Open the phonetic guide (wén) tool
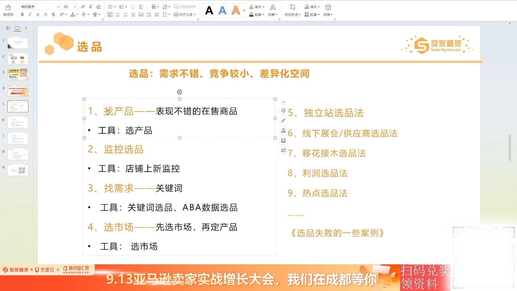The height and width of the screenshot is (291, 517). (95, 15)
